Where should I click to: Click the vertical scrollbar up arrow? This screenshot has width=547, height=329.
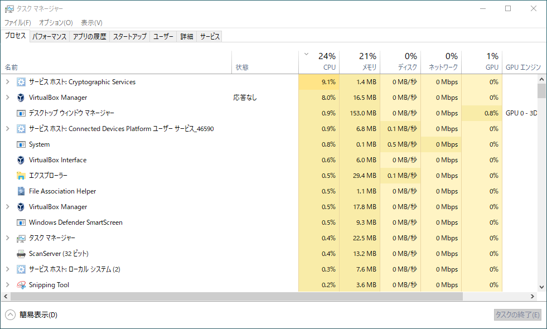[541, 80]
